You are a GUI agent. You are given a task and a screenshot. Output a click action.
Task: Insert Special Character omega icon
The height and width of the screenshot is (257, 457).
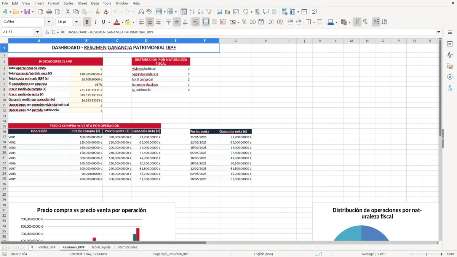[x=245, y=12]
